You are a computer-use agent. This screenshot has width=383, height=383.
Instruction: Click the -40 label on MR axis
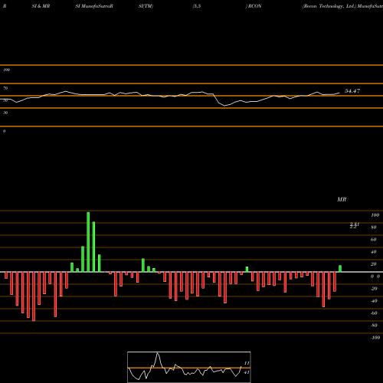374,301
